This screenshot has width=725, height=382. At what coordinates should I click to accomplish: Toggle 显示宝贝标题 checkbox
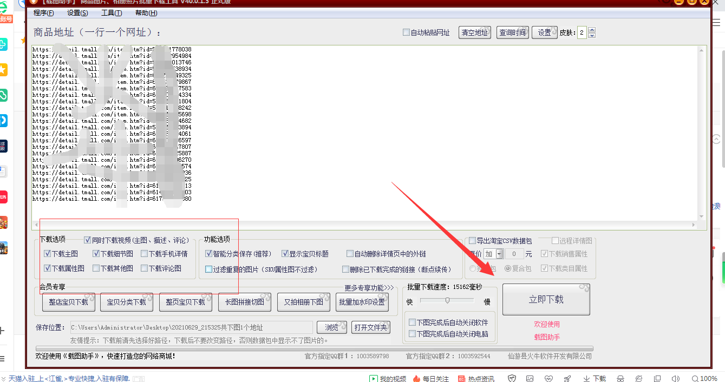[285, 254]
